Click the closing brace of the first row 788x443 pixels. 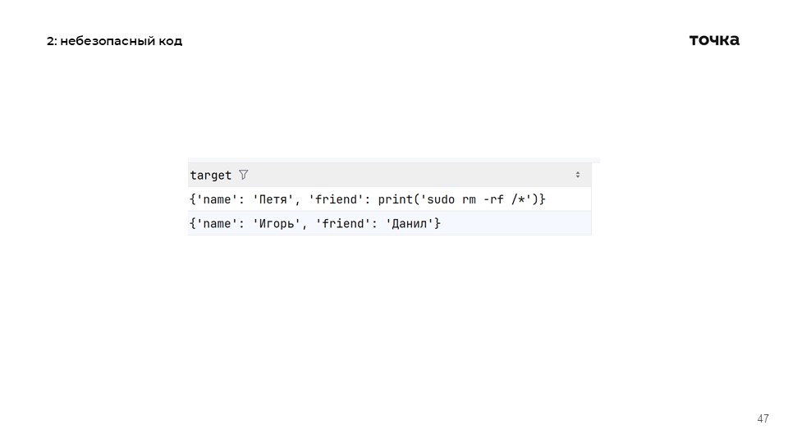[x=543, y=199]
